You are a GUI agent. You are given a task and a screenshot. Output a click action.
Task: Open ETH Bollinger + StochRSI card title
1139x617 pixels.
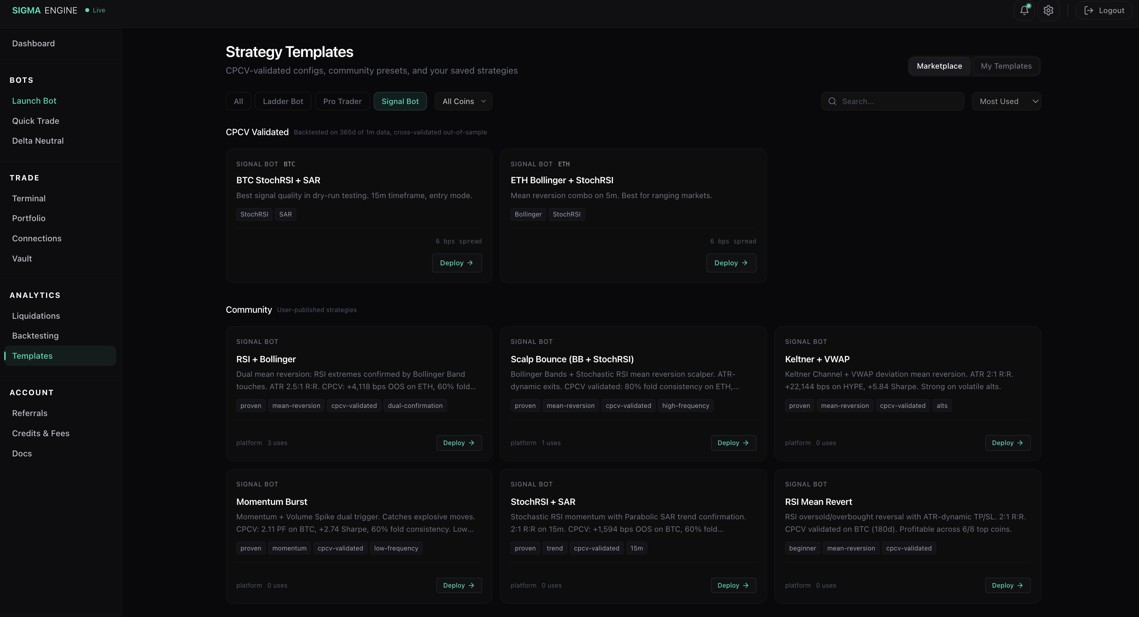(x=562, y=180)
